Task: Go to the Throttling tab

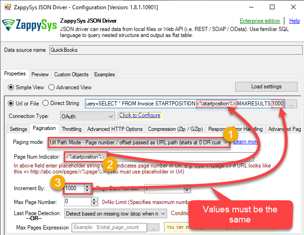Action: click(x=71, y=129)
